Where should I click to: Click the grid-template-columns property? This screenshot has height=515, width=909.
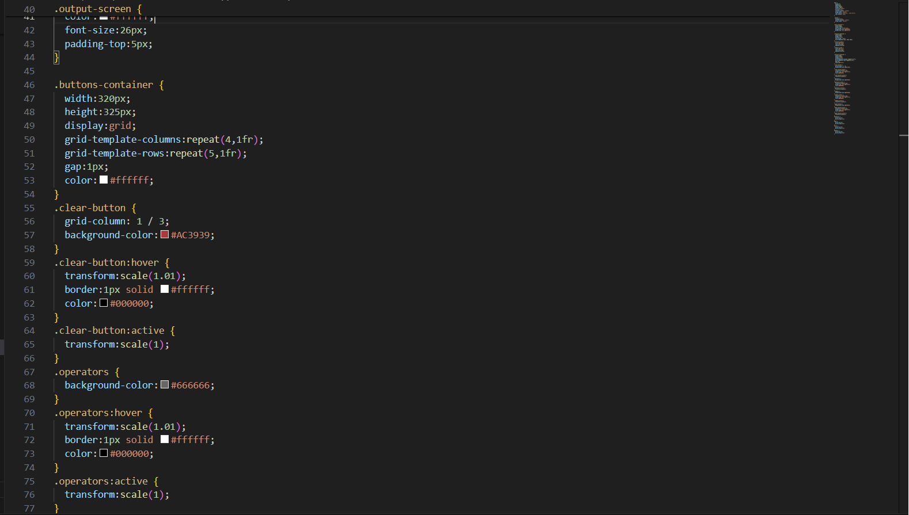123,139
